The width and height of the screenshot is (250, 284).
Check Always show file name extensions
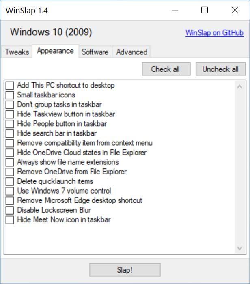10,162
